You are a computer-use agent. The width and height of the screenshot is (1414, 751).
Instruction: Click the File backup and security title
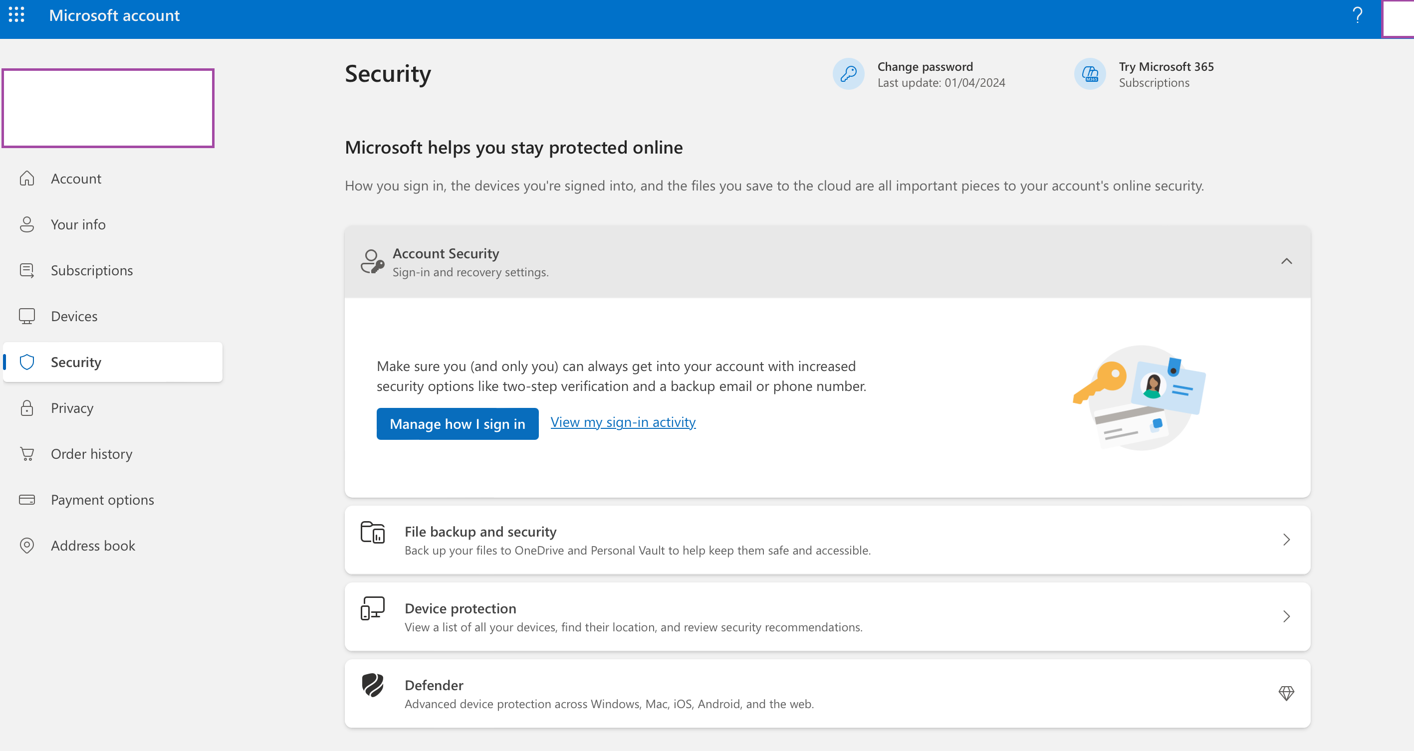(x=480, y=532)
